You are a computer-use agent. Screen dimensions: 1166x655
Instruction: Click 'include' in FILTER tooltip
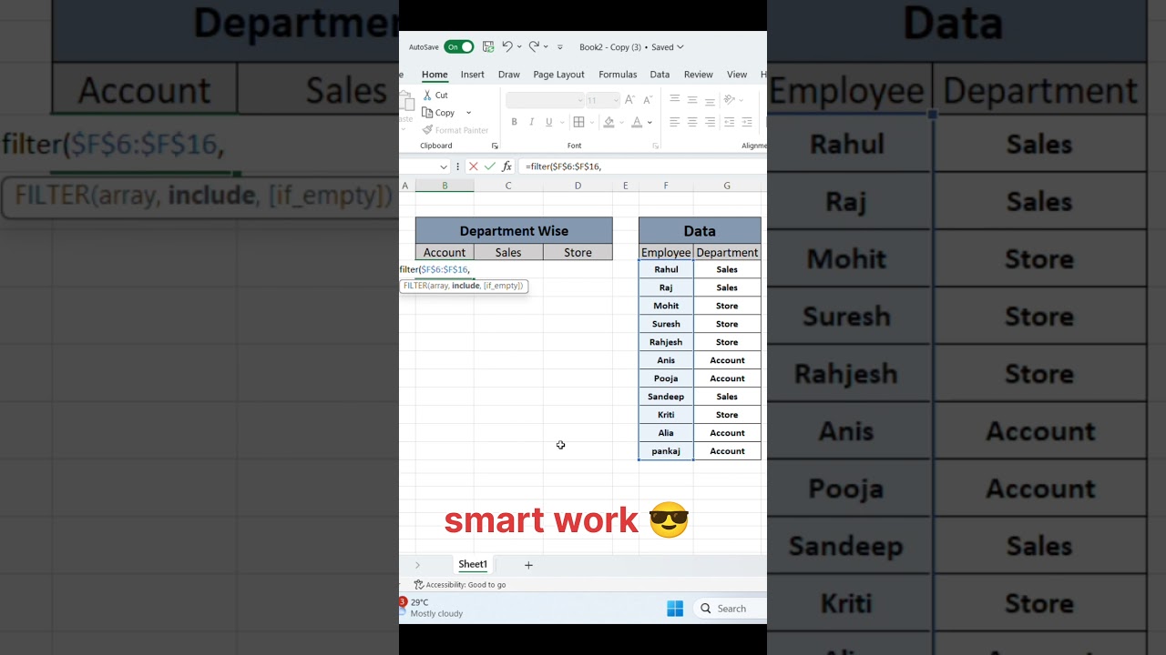(x=465, y=286)
